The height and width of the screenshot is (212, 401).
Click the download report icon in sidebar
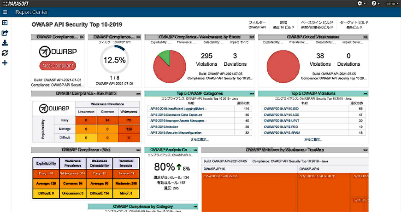(5, 43)
